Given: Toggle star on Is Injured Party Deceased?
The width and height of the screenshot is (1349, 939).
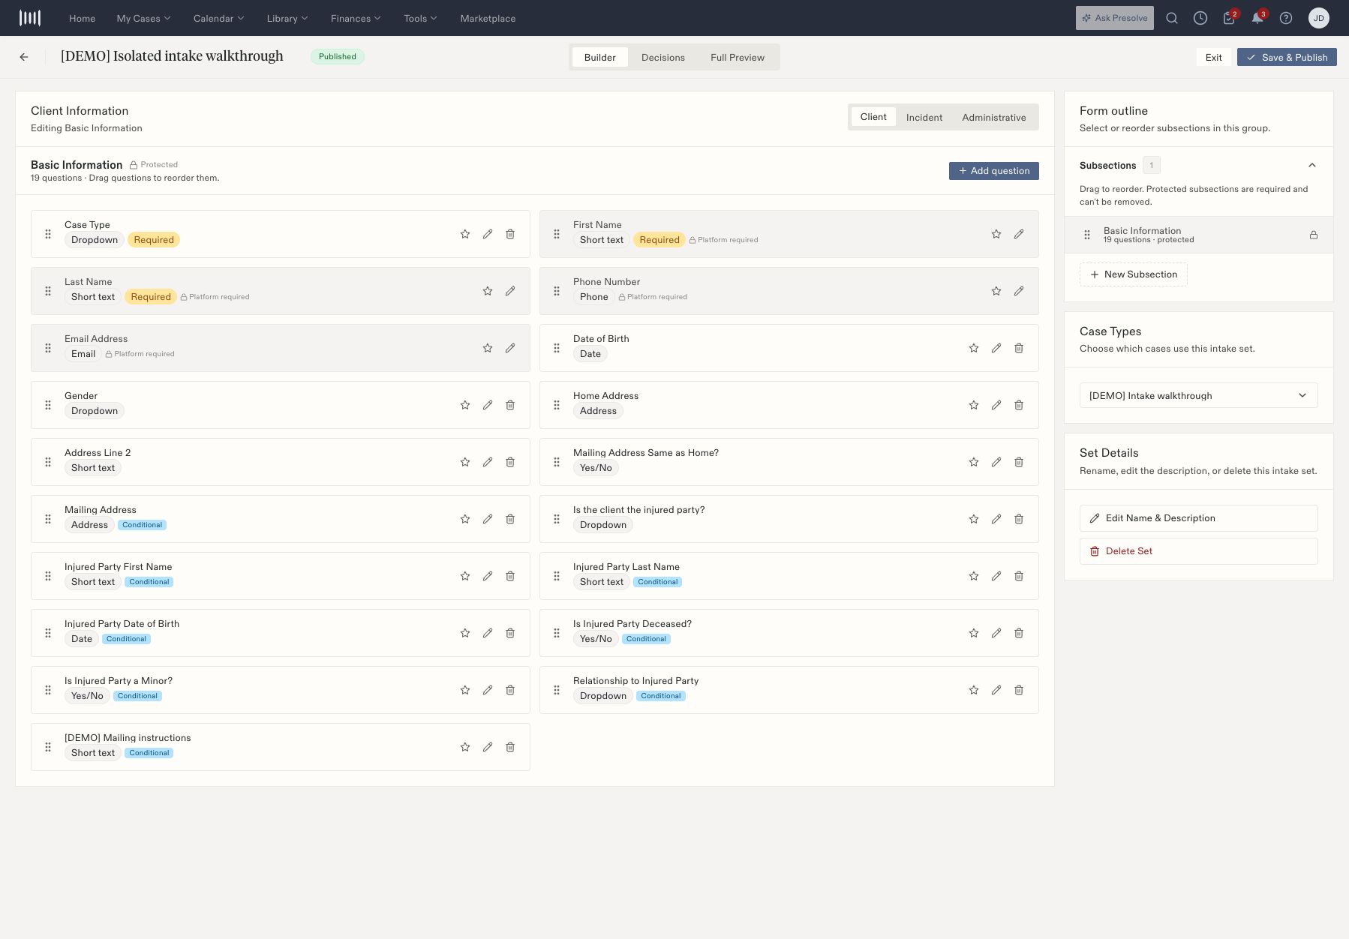Looking at the screenshot, I should click(974, 633).
